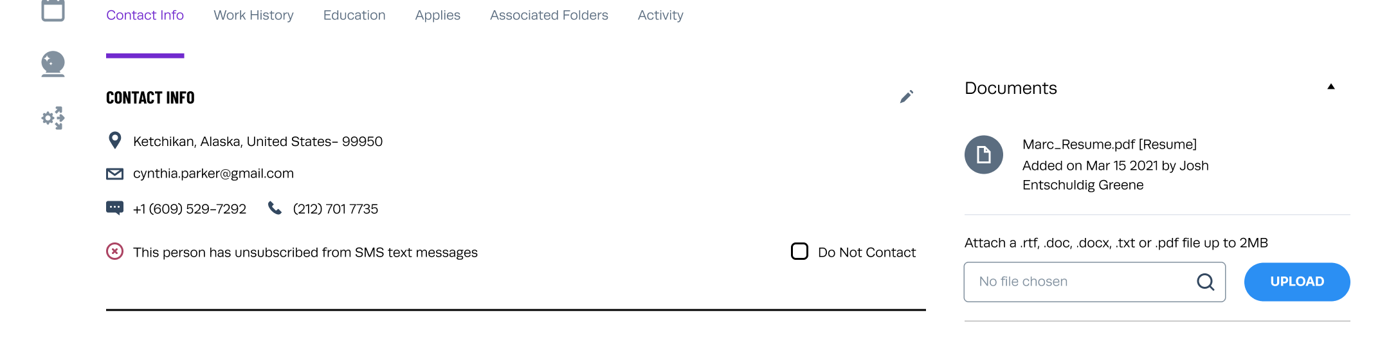Go to the Associated Folders tab
The width and height of the screenshot is (1389, 337).
point(549,15)
